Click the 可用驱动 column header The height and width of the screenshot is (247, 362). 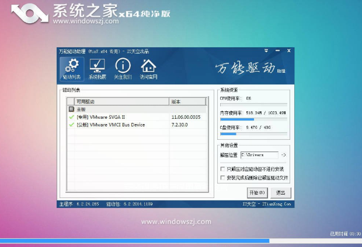[121, 101]
